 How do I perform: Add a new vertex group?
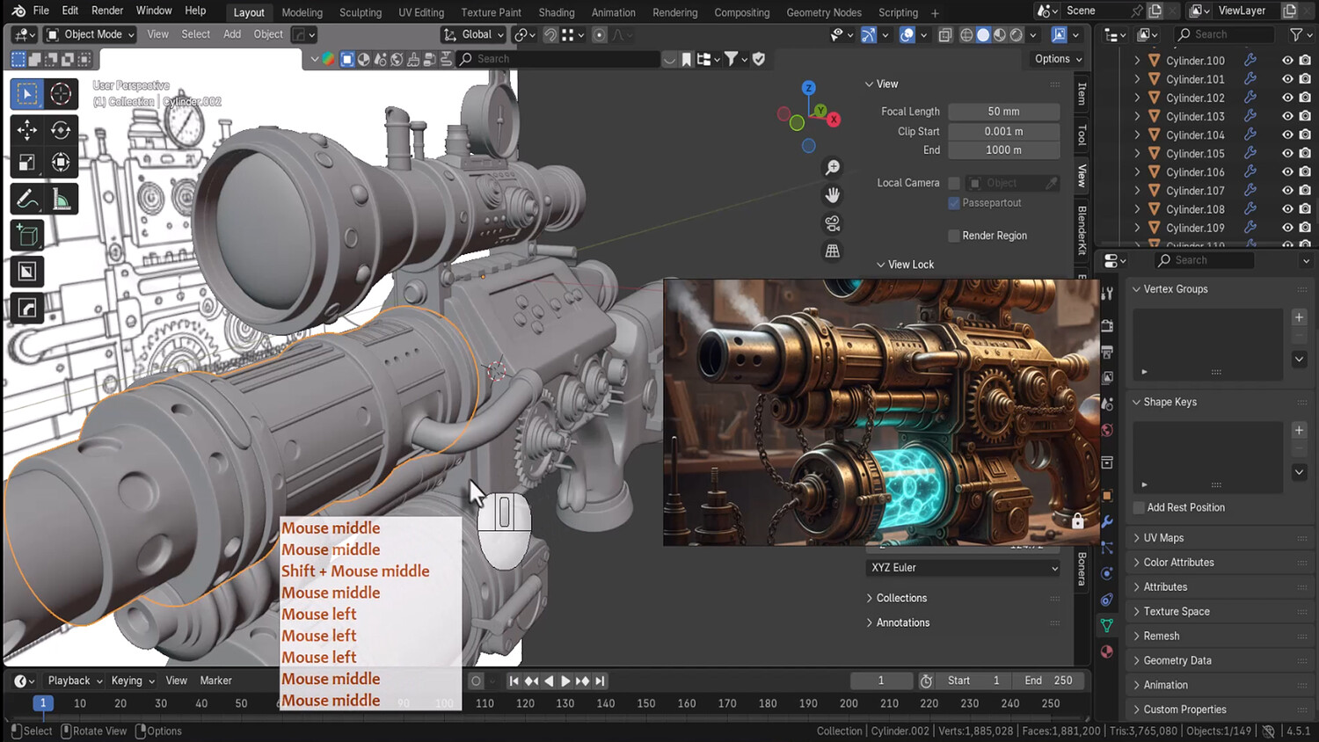click(1299, 317)
